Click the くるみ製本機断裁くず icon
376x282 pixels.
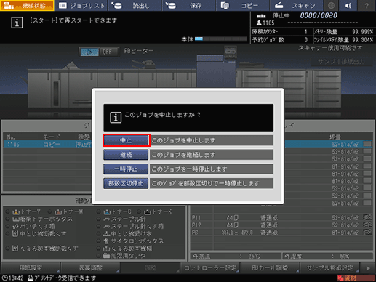click(x=15, y=249)
